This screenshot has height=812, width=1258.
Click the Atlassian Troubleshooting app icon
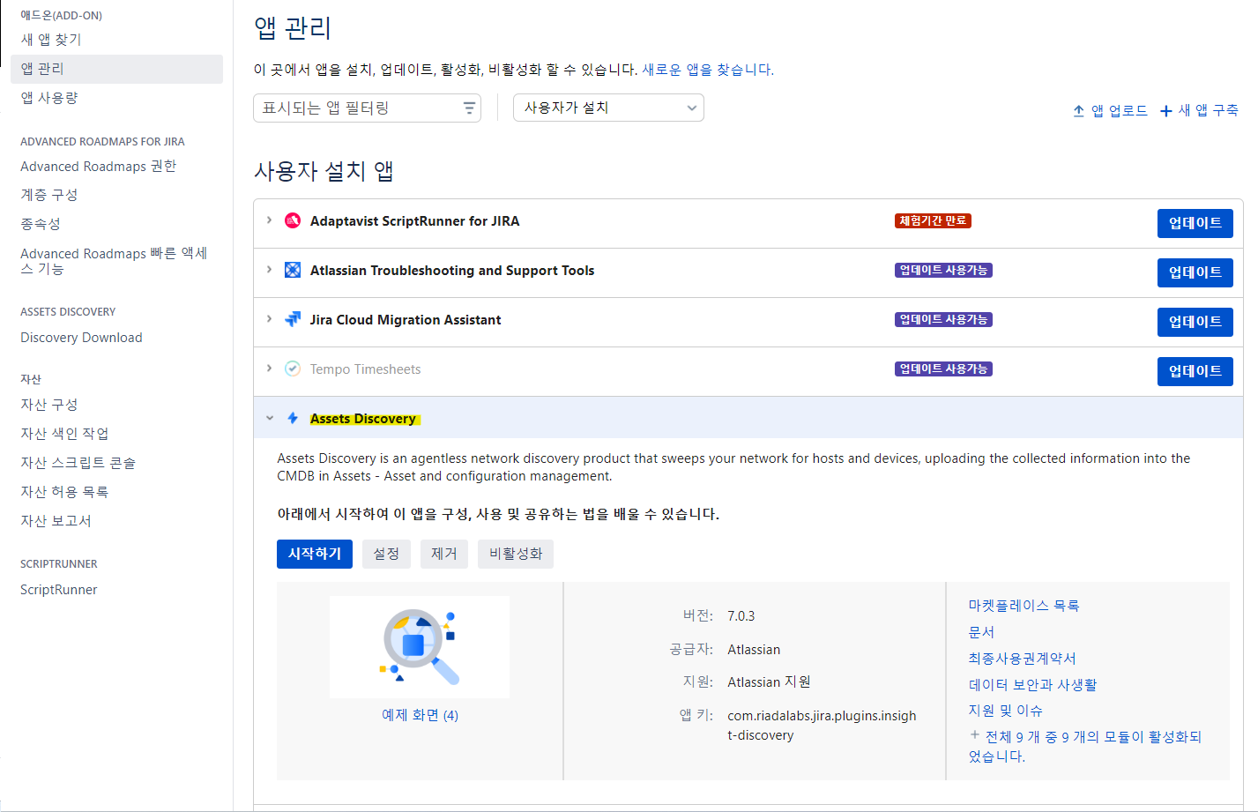tap(293, 270)
